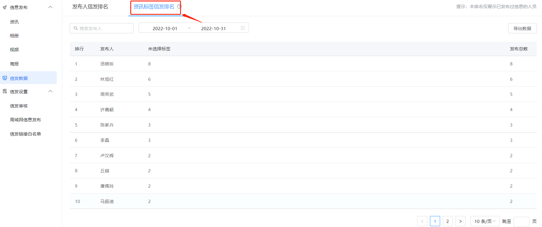Focus the 搜索发布人 search field
Image resolution: width=542 pixels, height=227 pixels.
coord(102,28)
